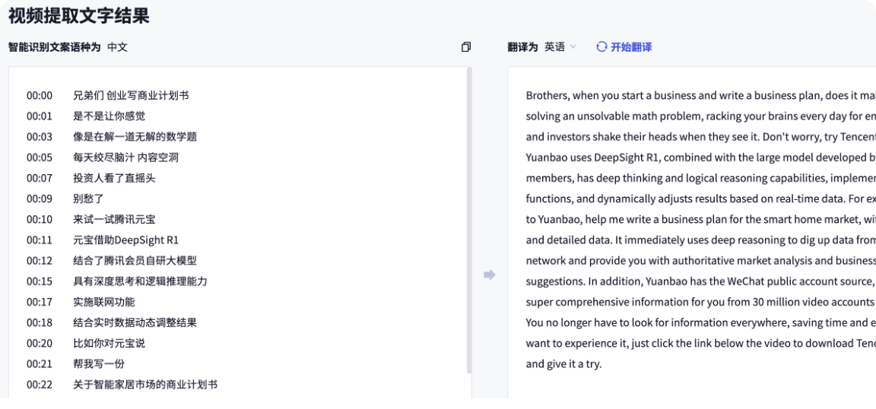Click the 视频提取文字结果 heading
Image resolution: width=876 pixels, height=409 pixels.
pyautogui.click(x=79, y=16)
